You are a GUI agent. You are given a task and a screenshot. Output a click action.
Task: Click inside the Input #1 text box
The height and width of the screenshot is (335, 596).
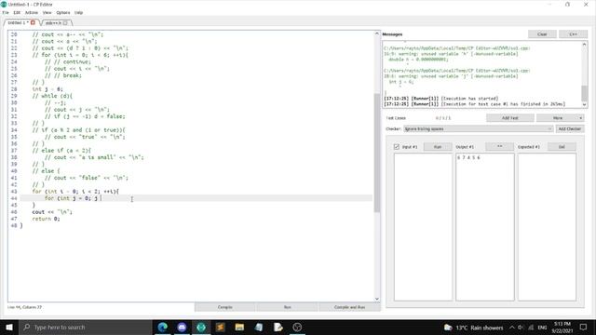pos(423,227)
